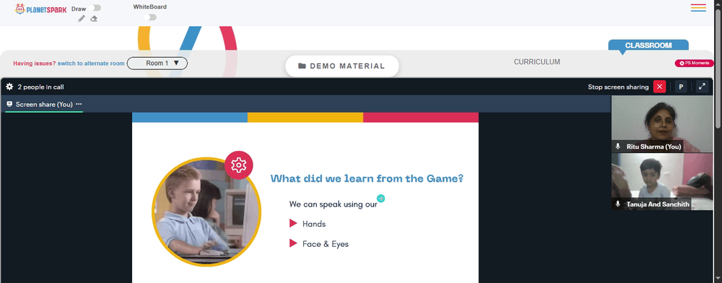Click switch to alternate room link

click(x=91, y=64)
